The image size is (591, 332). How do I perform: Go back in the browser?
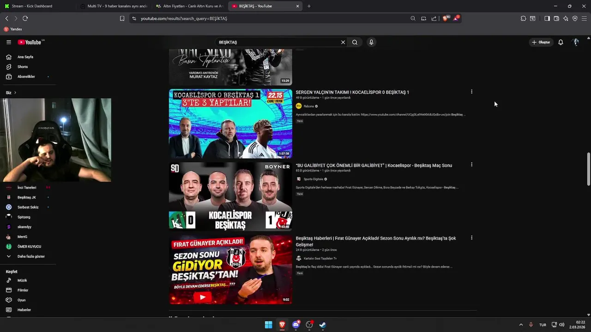click(6, 18)
